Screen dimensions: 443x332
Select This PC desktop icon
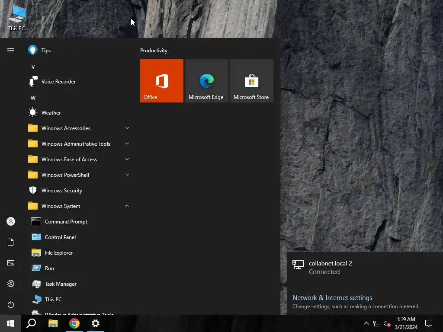tap(17, 18)
